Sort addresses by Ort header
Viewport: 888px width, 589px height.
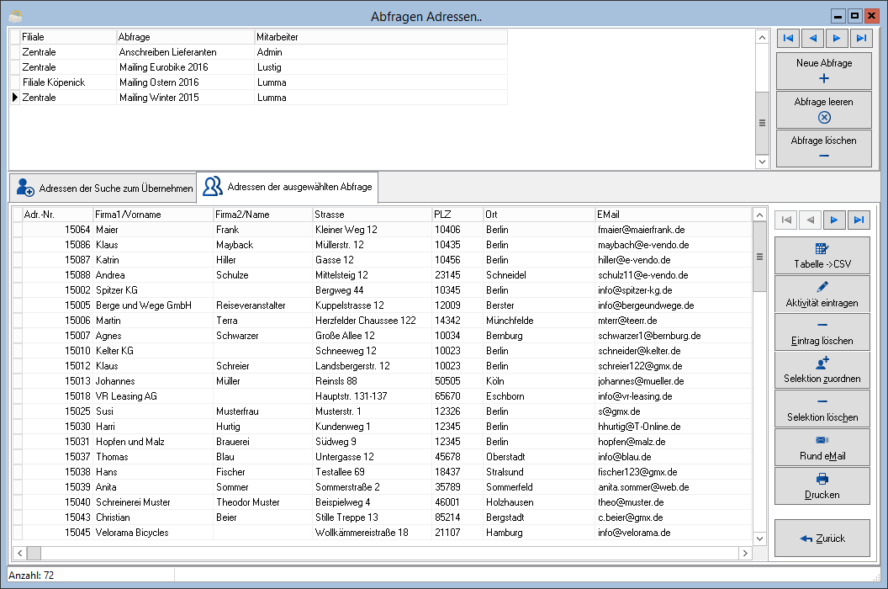pyautogui.click(x=538, y=215)
